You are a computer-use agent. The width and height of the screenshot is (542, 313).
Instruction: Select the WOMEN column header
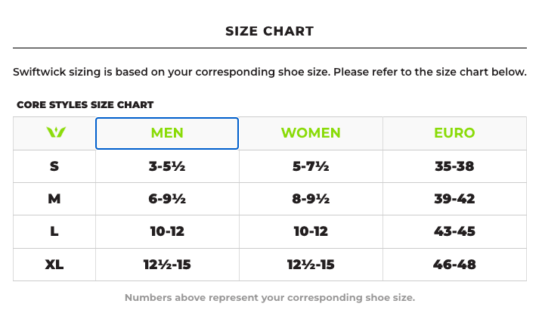point(311,133)
